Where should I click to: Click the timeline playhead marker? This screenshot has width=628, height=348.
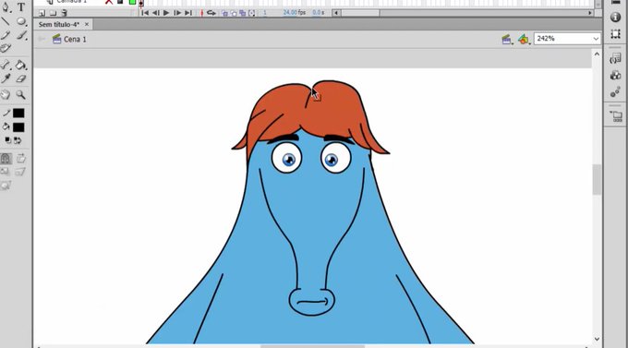coord(141,3)
